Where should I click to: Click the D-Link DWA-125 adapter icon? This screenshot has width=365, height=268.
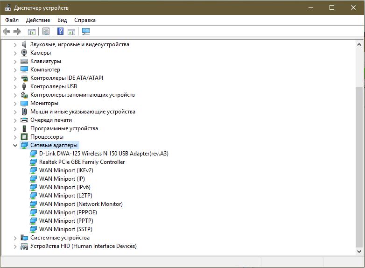pos(33,154)
